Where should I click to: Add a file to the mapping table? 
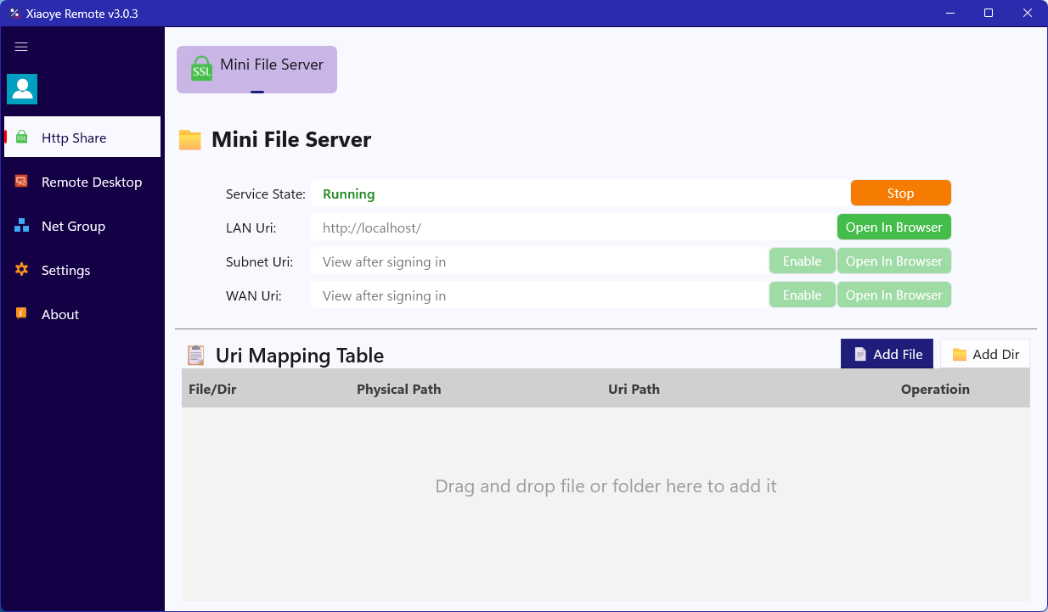[x=887, y=354]
